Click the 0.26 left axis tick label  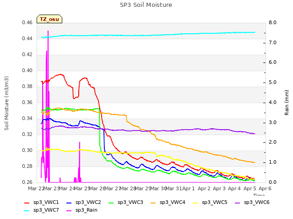tap(27, 182)
